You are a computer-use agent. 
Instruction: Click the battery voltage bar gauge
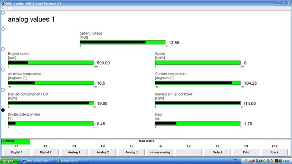pos(123,42)
